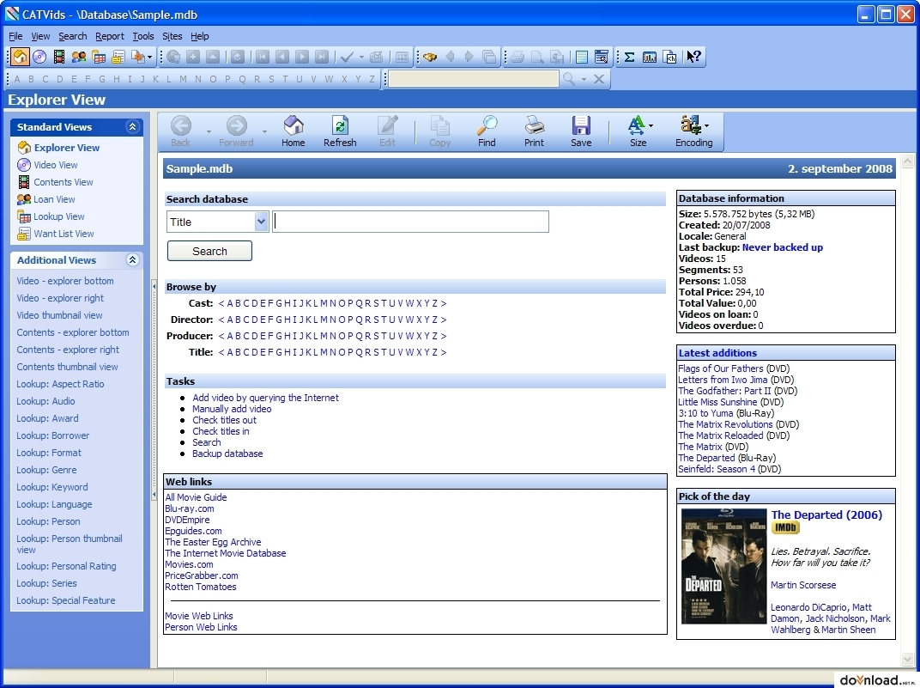Select the Explorer View toolbar icon
Screen dimensions: 920x688
(20, 57)
